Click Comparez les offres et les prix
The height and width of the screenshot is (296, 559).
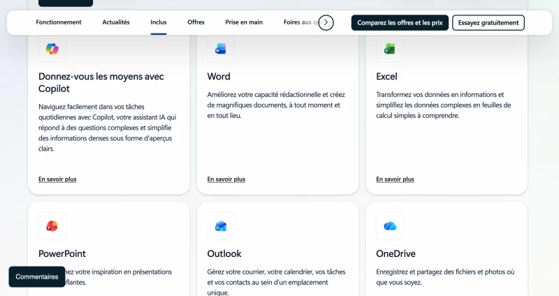click(400, 22)
